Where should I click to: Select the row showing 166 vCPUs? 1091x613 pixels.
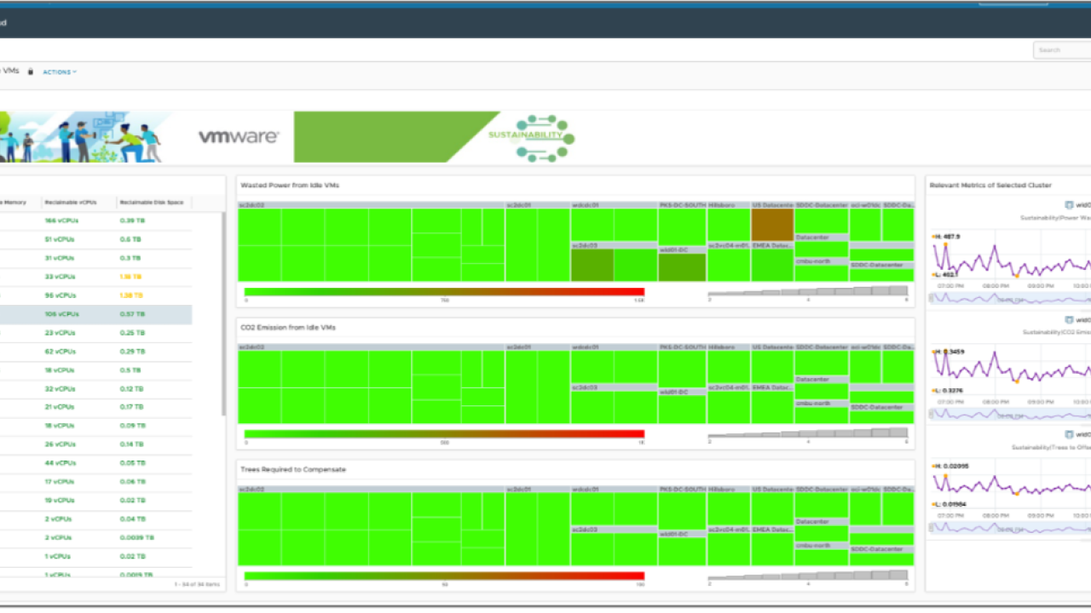tap(95, 221)
